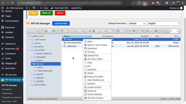
Task: Click the red X Delete toolbar icon
Action: click(x=90, y=31)
